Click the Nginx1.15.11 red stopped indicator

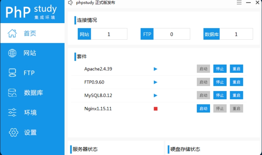click(156, 109)
